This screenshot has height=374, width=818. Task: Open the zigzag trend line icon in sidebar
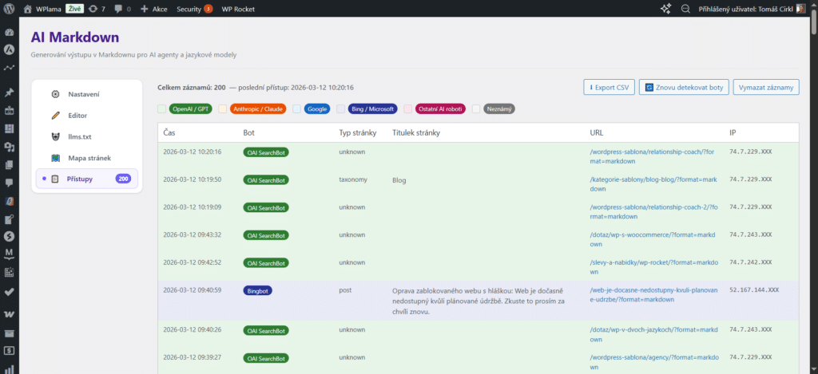tap(9, 68)
